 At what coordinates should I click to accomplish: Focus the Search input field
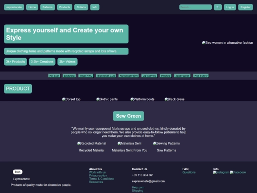[196, 7]
